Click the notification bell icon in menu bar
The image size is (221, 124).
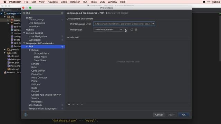click(204, 2)
